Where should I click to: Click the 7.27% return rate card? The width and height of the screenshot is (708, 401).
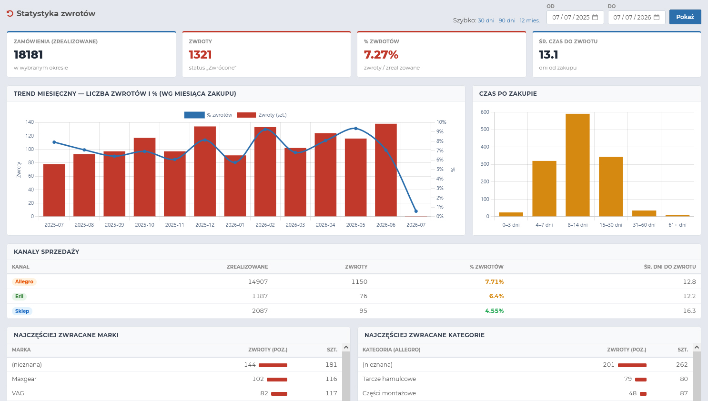coord(442,54)
